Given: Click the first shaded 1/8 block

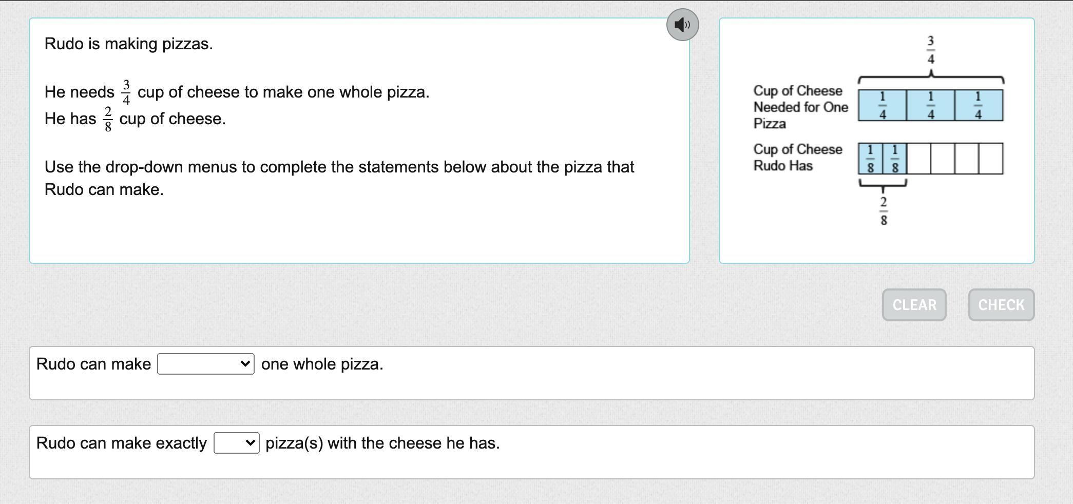Looking at the screenshot, I should tap(870, 159).
